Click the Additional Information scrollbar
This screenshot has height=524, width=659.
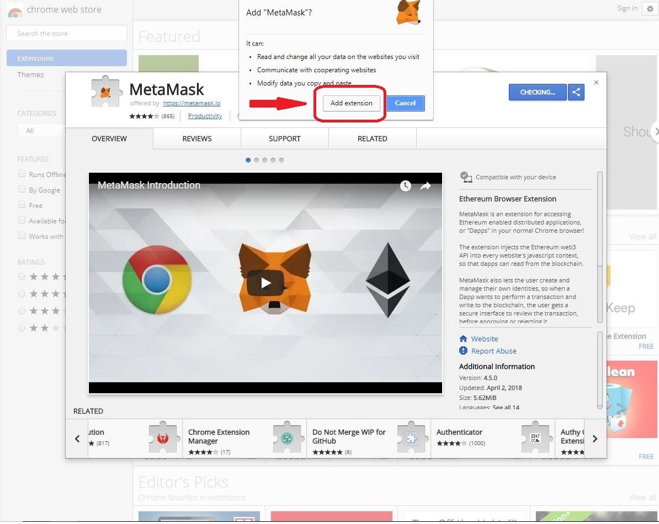pos(600,370)
